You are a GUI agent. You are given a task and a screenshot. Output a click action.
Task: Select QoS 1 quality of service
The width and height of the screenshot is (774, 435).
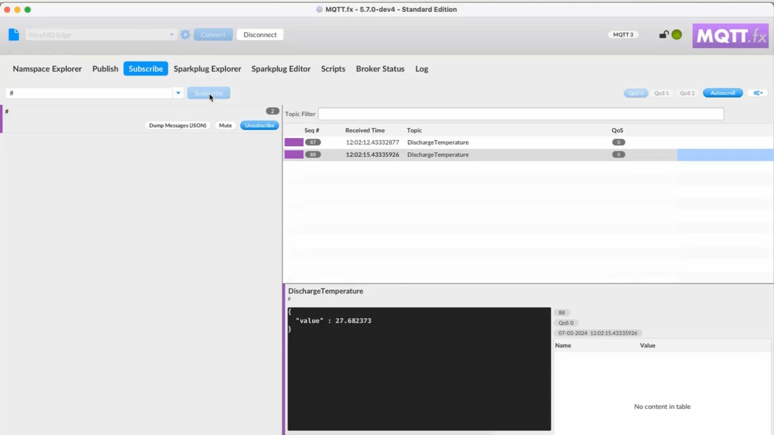[x=661, y=93]
